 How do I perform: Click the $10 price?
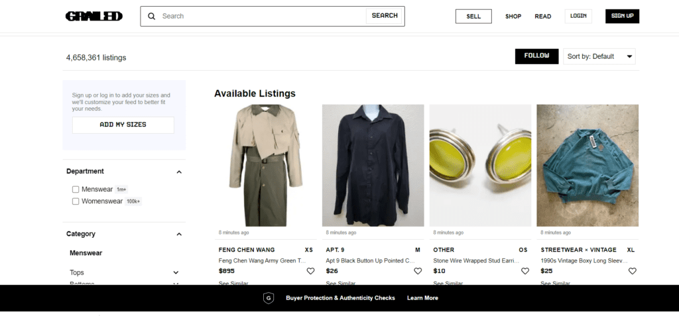pos(439,271)
